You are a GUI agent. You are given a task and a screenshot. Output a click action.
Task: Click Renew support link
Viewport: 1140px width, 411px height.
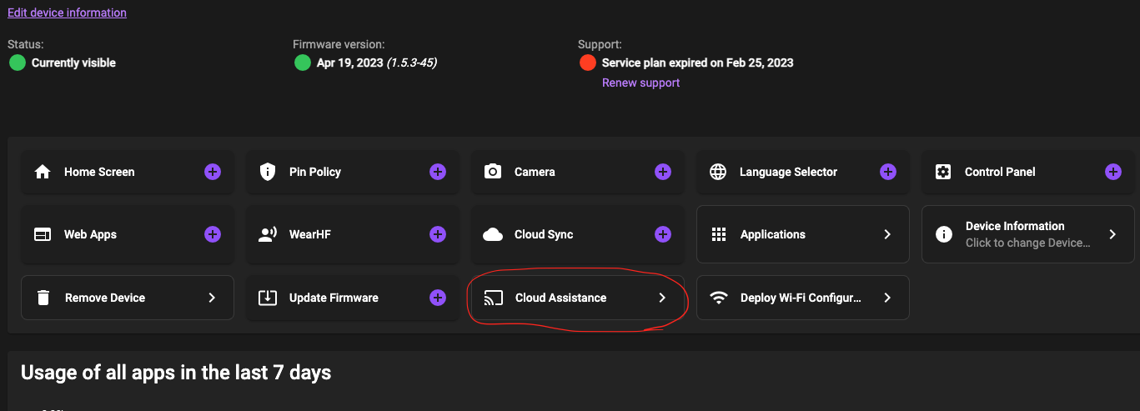pos(640,83)
